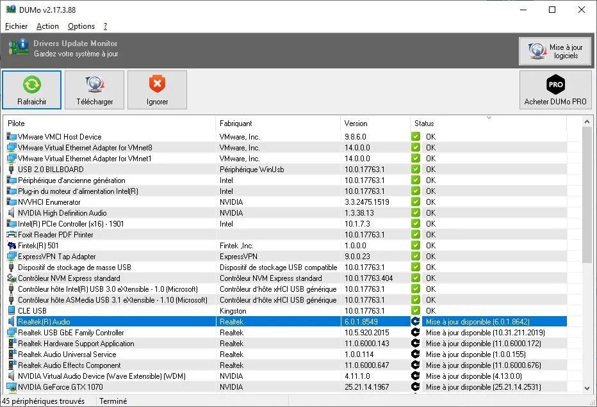Click Mise à jour disponible (10.31.211.2019)
Screen dimensions: 597x407
pyautogui.click(x=485, y=333)
